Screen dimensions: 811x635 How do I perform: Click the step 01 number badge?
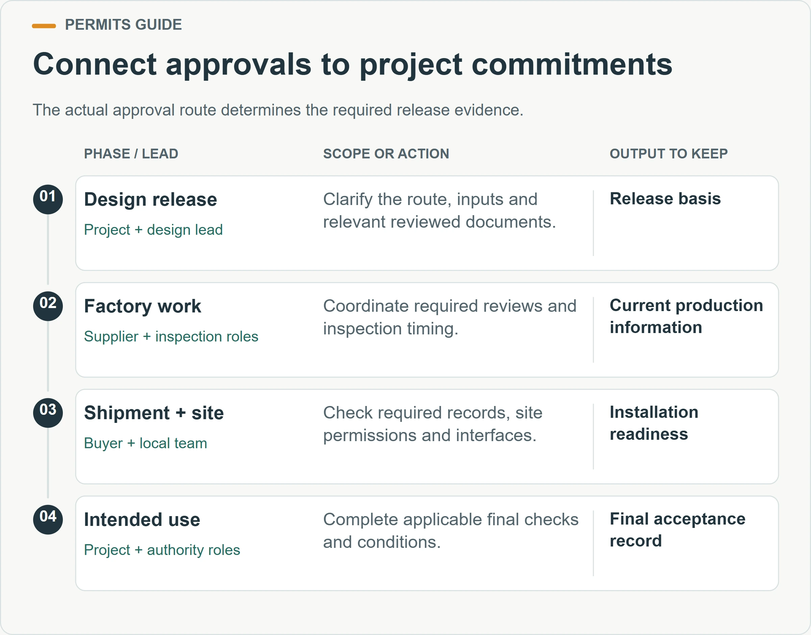click(48, 199)
